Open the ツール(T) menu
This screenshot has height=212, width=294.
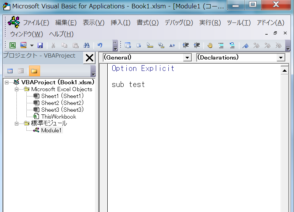point(239,22)
